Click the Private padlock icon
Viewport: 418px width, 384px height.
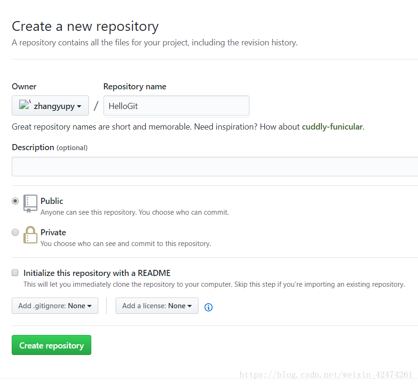30,235
